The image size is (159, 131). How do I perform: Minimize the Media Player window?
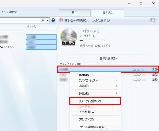[x=129, y=3]
